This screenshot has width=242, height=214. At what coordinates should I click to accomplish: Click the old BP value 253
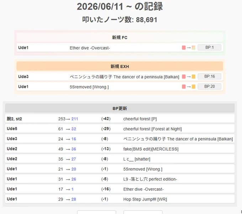point(62,119)
